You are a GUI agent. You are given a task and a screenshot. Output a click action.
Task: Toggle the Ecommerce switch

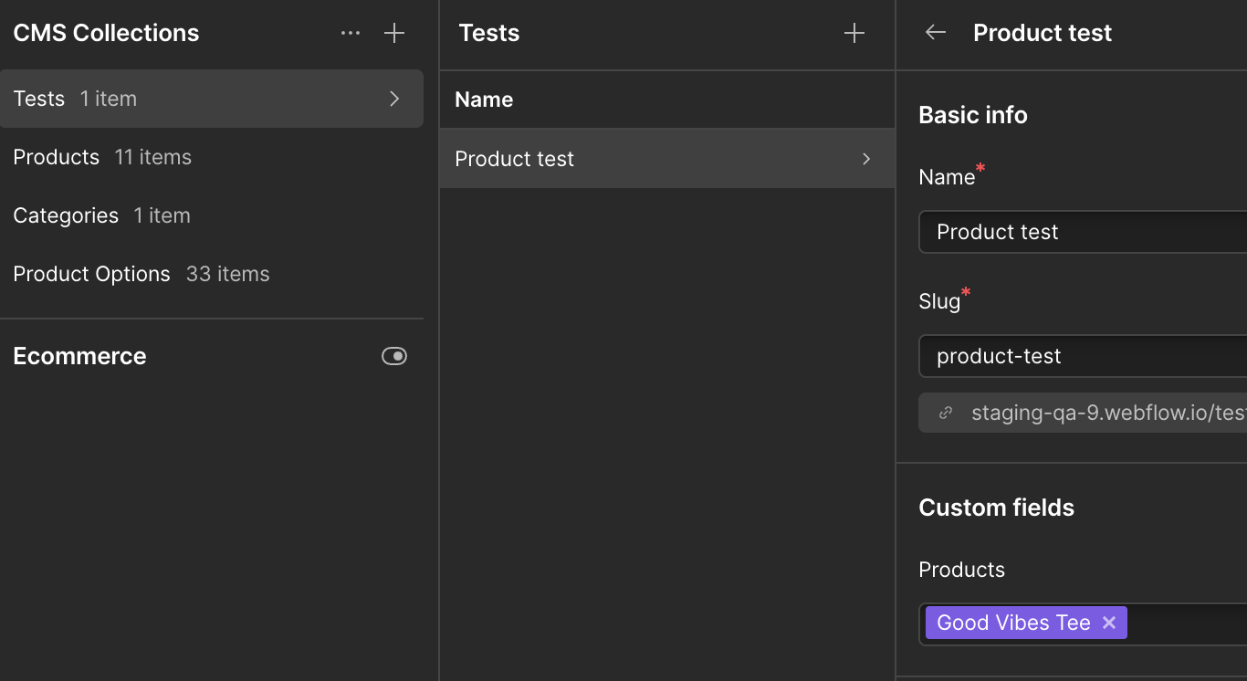point(394,356)
